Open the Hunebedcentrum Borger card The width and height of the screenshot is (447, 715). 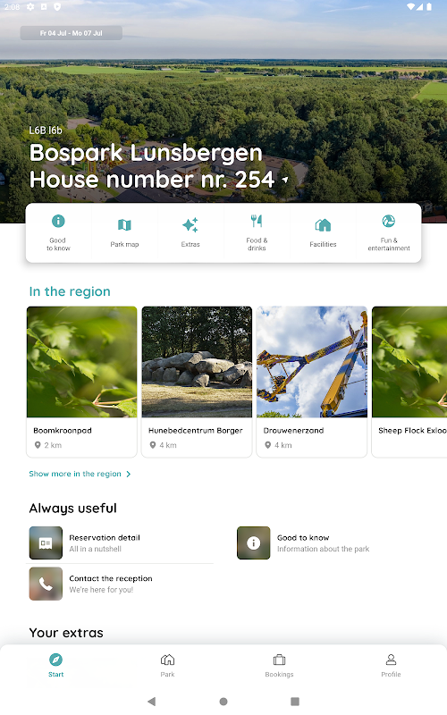pos(197,382)
